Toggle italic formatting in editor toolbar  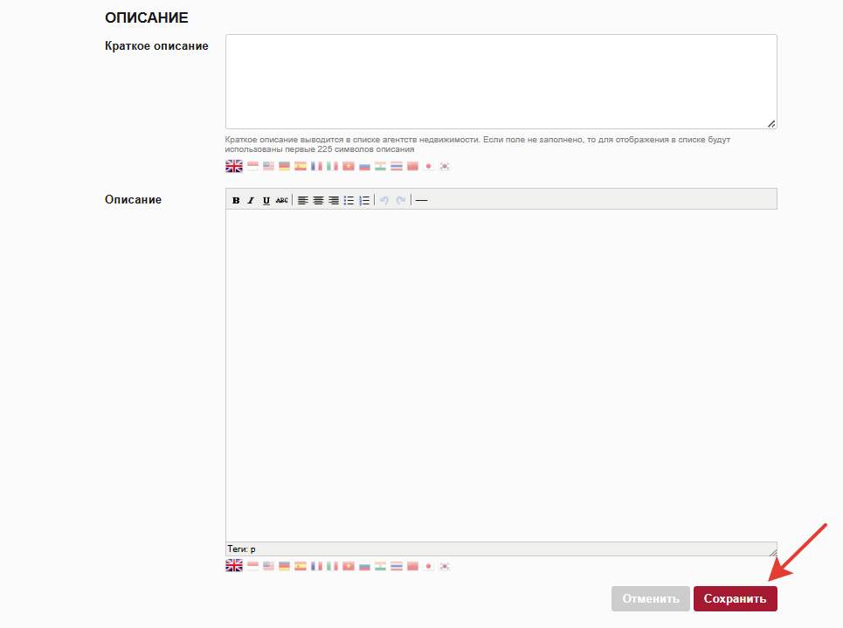point(251,200)
